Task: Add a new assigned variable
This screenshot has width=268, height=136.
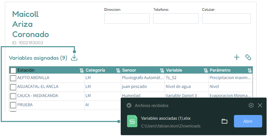Action: click(237, 57)
